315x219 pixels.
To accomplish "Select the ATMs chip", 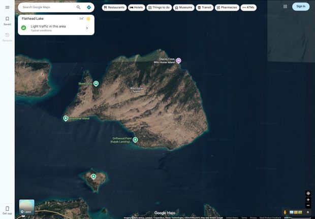I will [x=248, y=8].
